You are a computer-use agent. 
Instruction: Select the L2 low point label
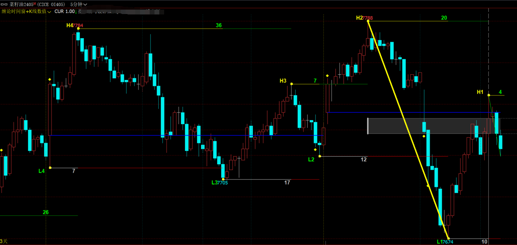(311, 159)
